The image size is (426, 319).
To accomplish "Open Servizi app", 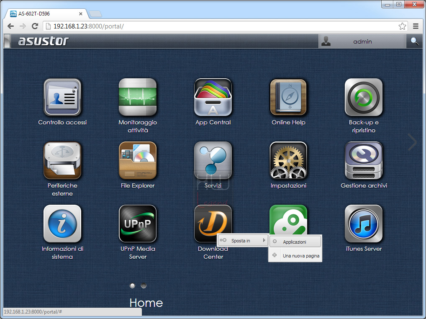I will pos(213,160).
